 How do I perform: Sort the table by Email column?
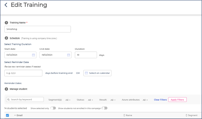coord(18,115)
